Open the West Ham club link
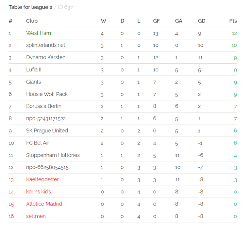Image resolution: width=251 pixels, height=228 pixels. [x=39, y=33]
